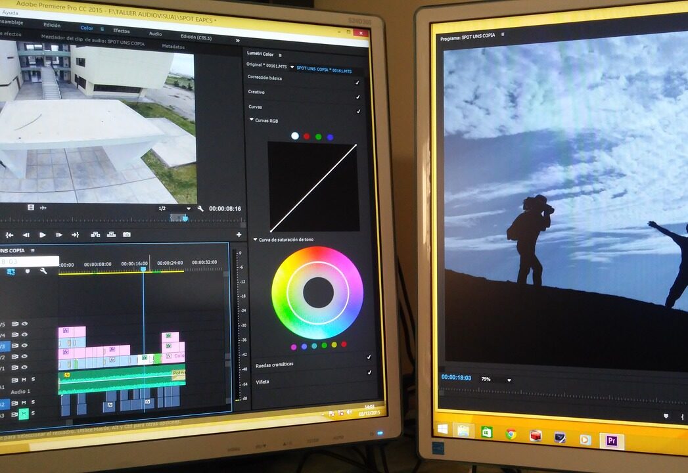This screenshot has height=473, width=688.
Task: Collapse the Curvas RGB section
Action: point(252,120)
